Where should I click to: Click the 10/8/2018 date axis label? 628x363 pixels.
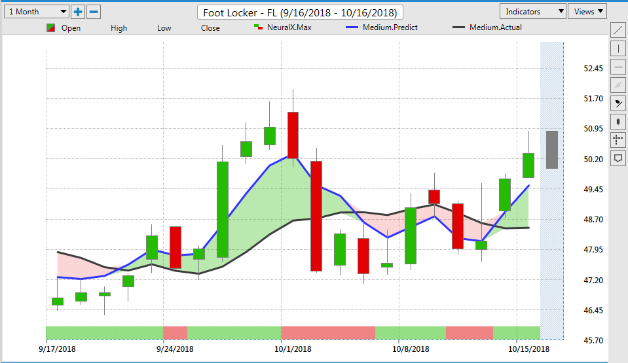(x=411, y=349)
